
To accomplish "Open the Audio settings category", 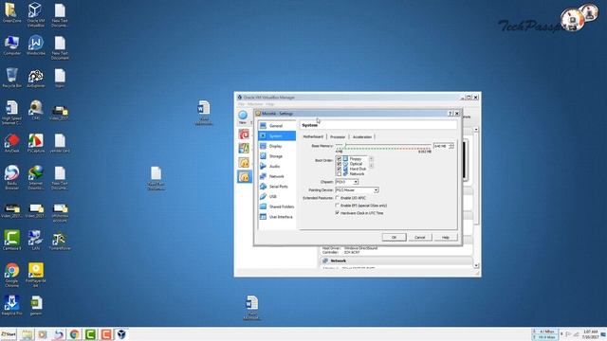I will 276,167.
